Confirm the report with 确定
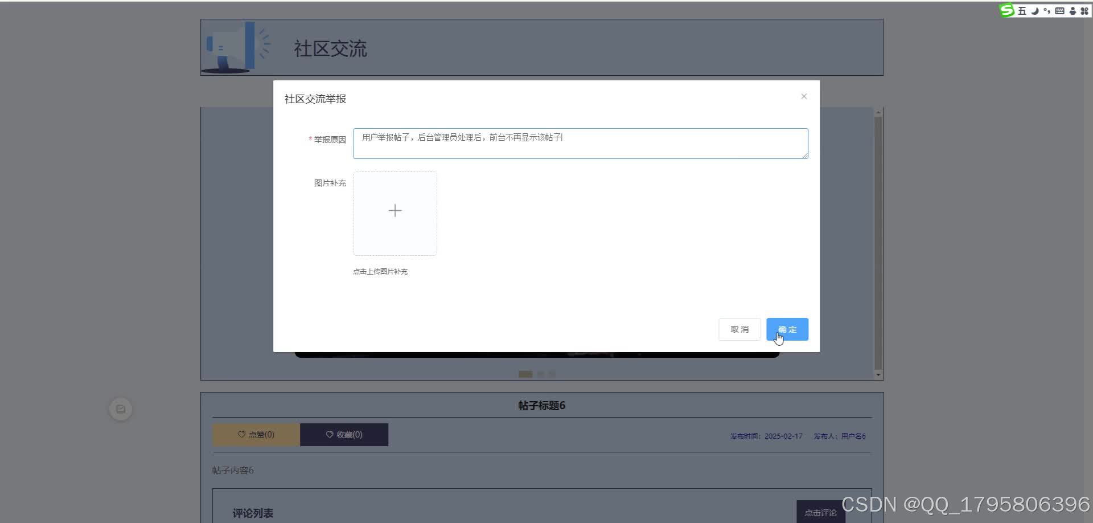 point(787,329)
